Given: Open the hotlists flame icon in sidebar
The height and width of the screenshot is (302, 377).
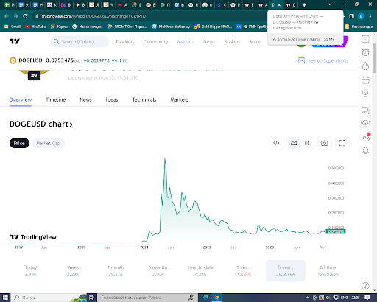Looking at the screenshot, I should tap(365, 66).
